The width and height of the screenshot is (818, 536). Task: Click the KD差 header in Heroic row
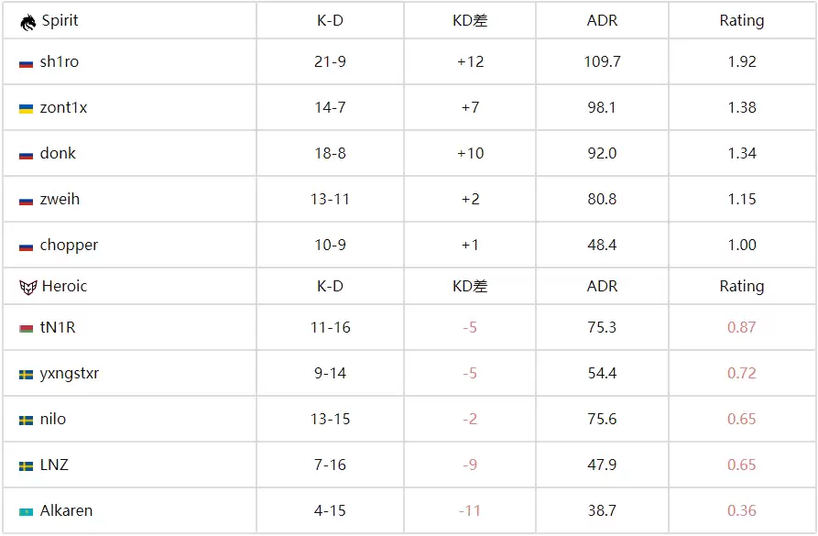pos(470,287)
